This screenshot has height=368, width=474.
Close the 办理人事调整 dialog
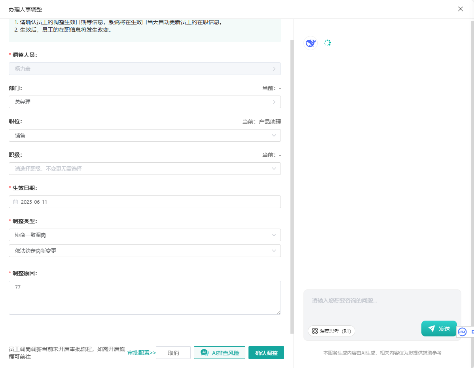(x=460, y=9)
